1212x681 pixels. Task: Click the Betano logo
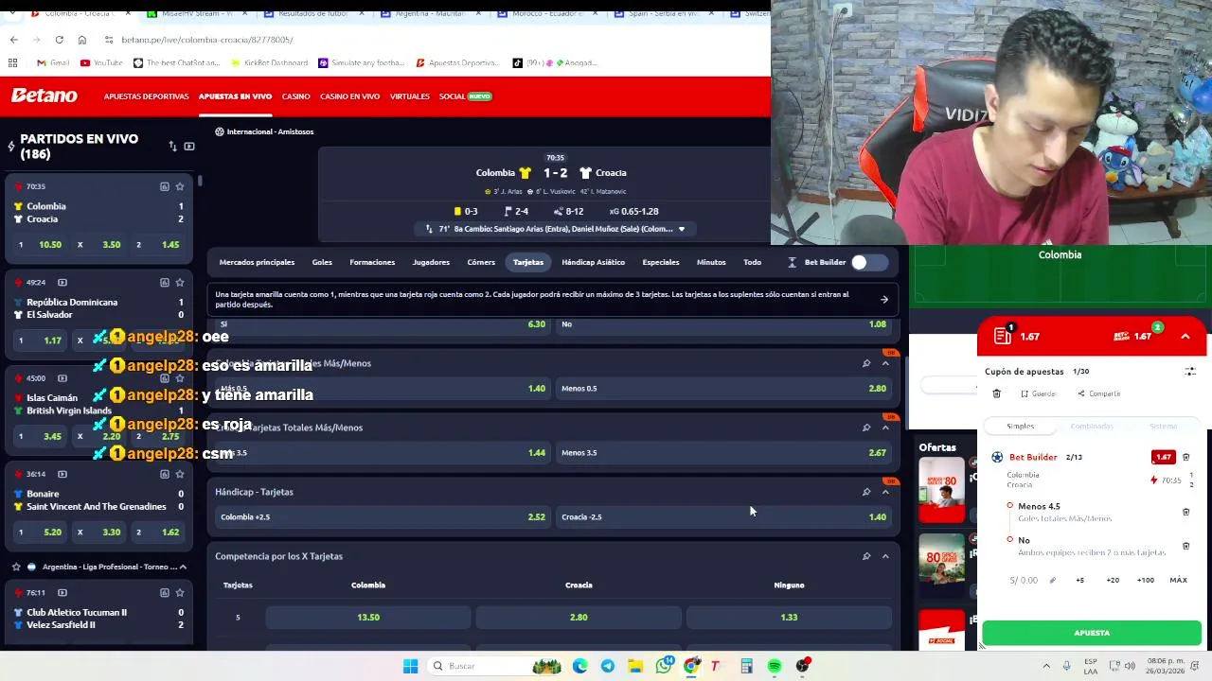click(x=44, y=96)
